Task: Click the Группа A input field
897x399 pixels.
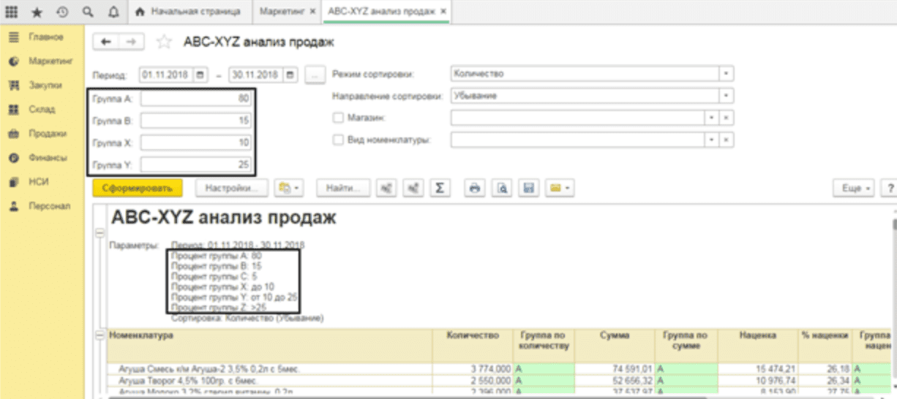Action: pyautogui.click(x=197, y=98)
